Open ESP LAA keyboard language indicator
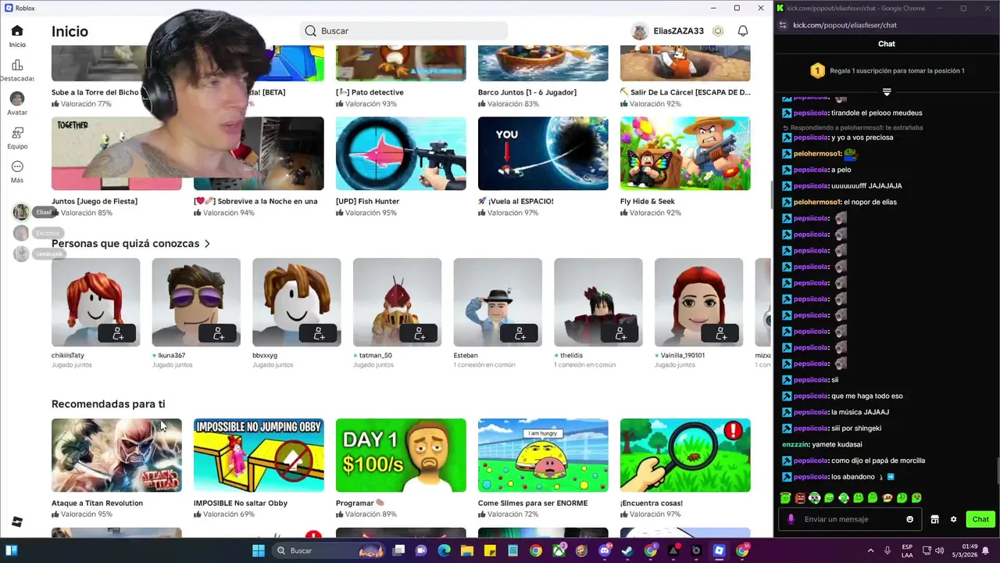 [x=907, y=550]
